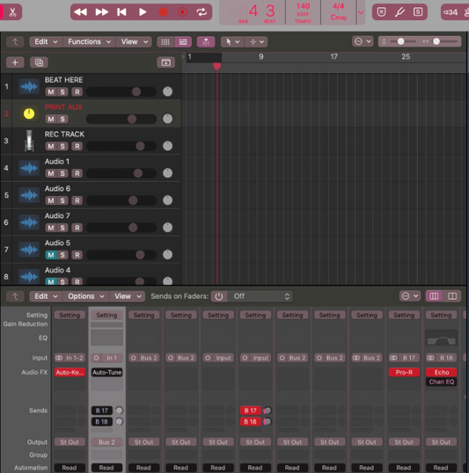Open the mixer options dropdown beside the narrow strips icon
The height and width of the screenshot is (473, 469).
(x=410, y=296)
